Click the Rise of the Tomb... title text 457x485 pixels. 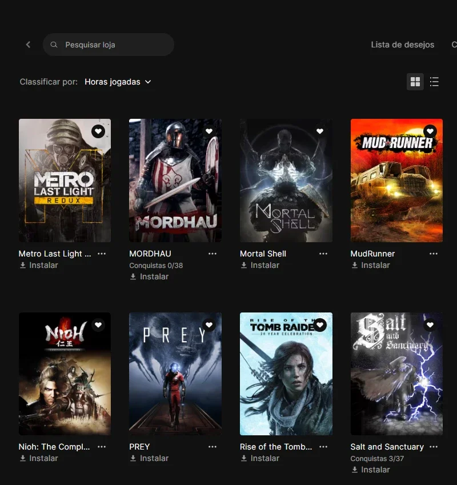pos(276,447)
